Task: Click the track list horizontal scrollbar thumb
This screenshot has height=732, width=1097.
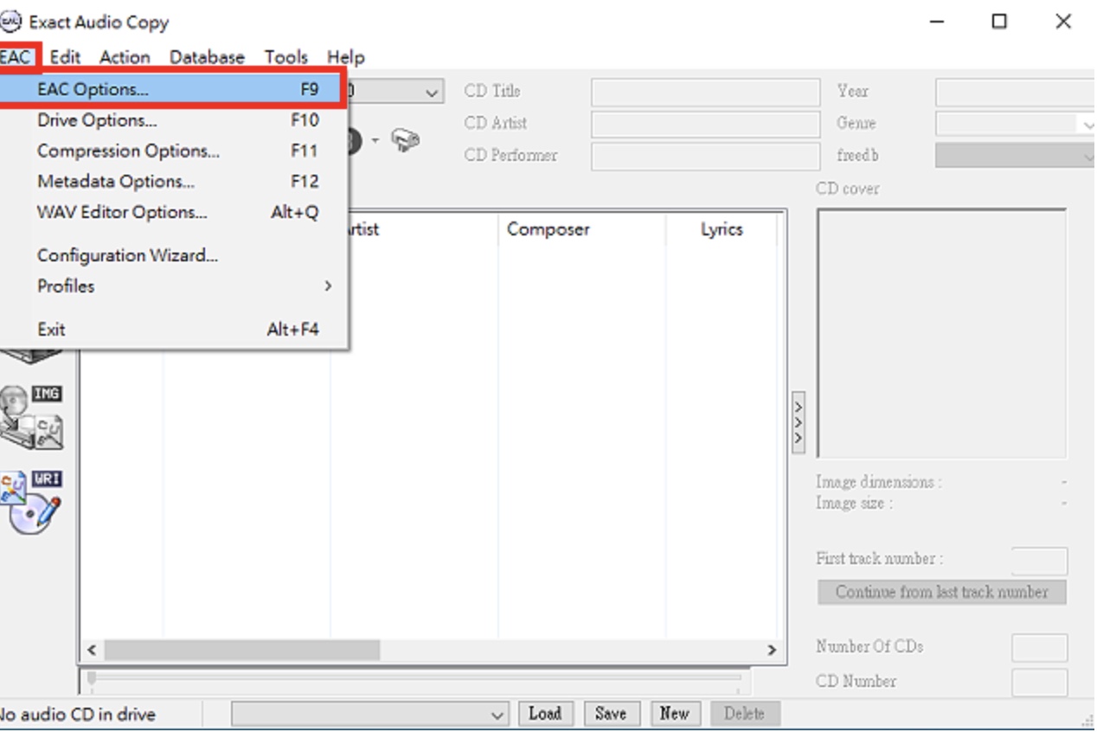Action: 242,650
